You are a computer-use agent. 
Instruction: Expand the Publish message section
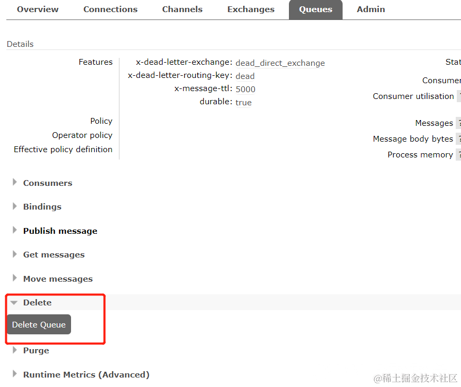60,231
